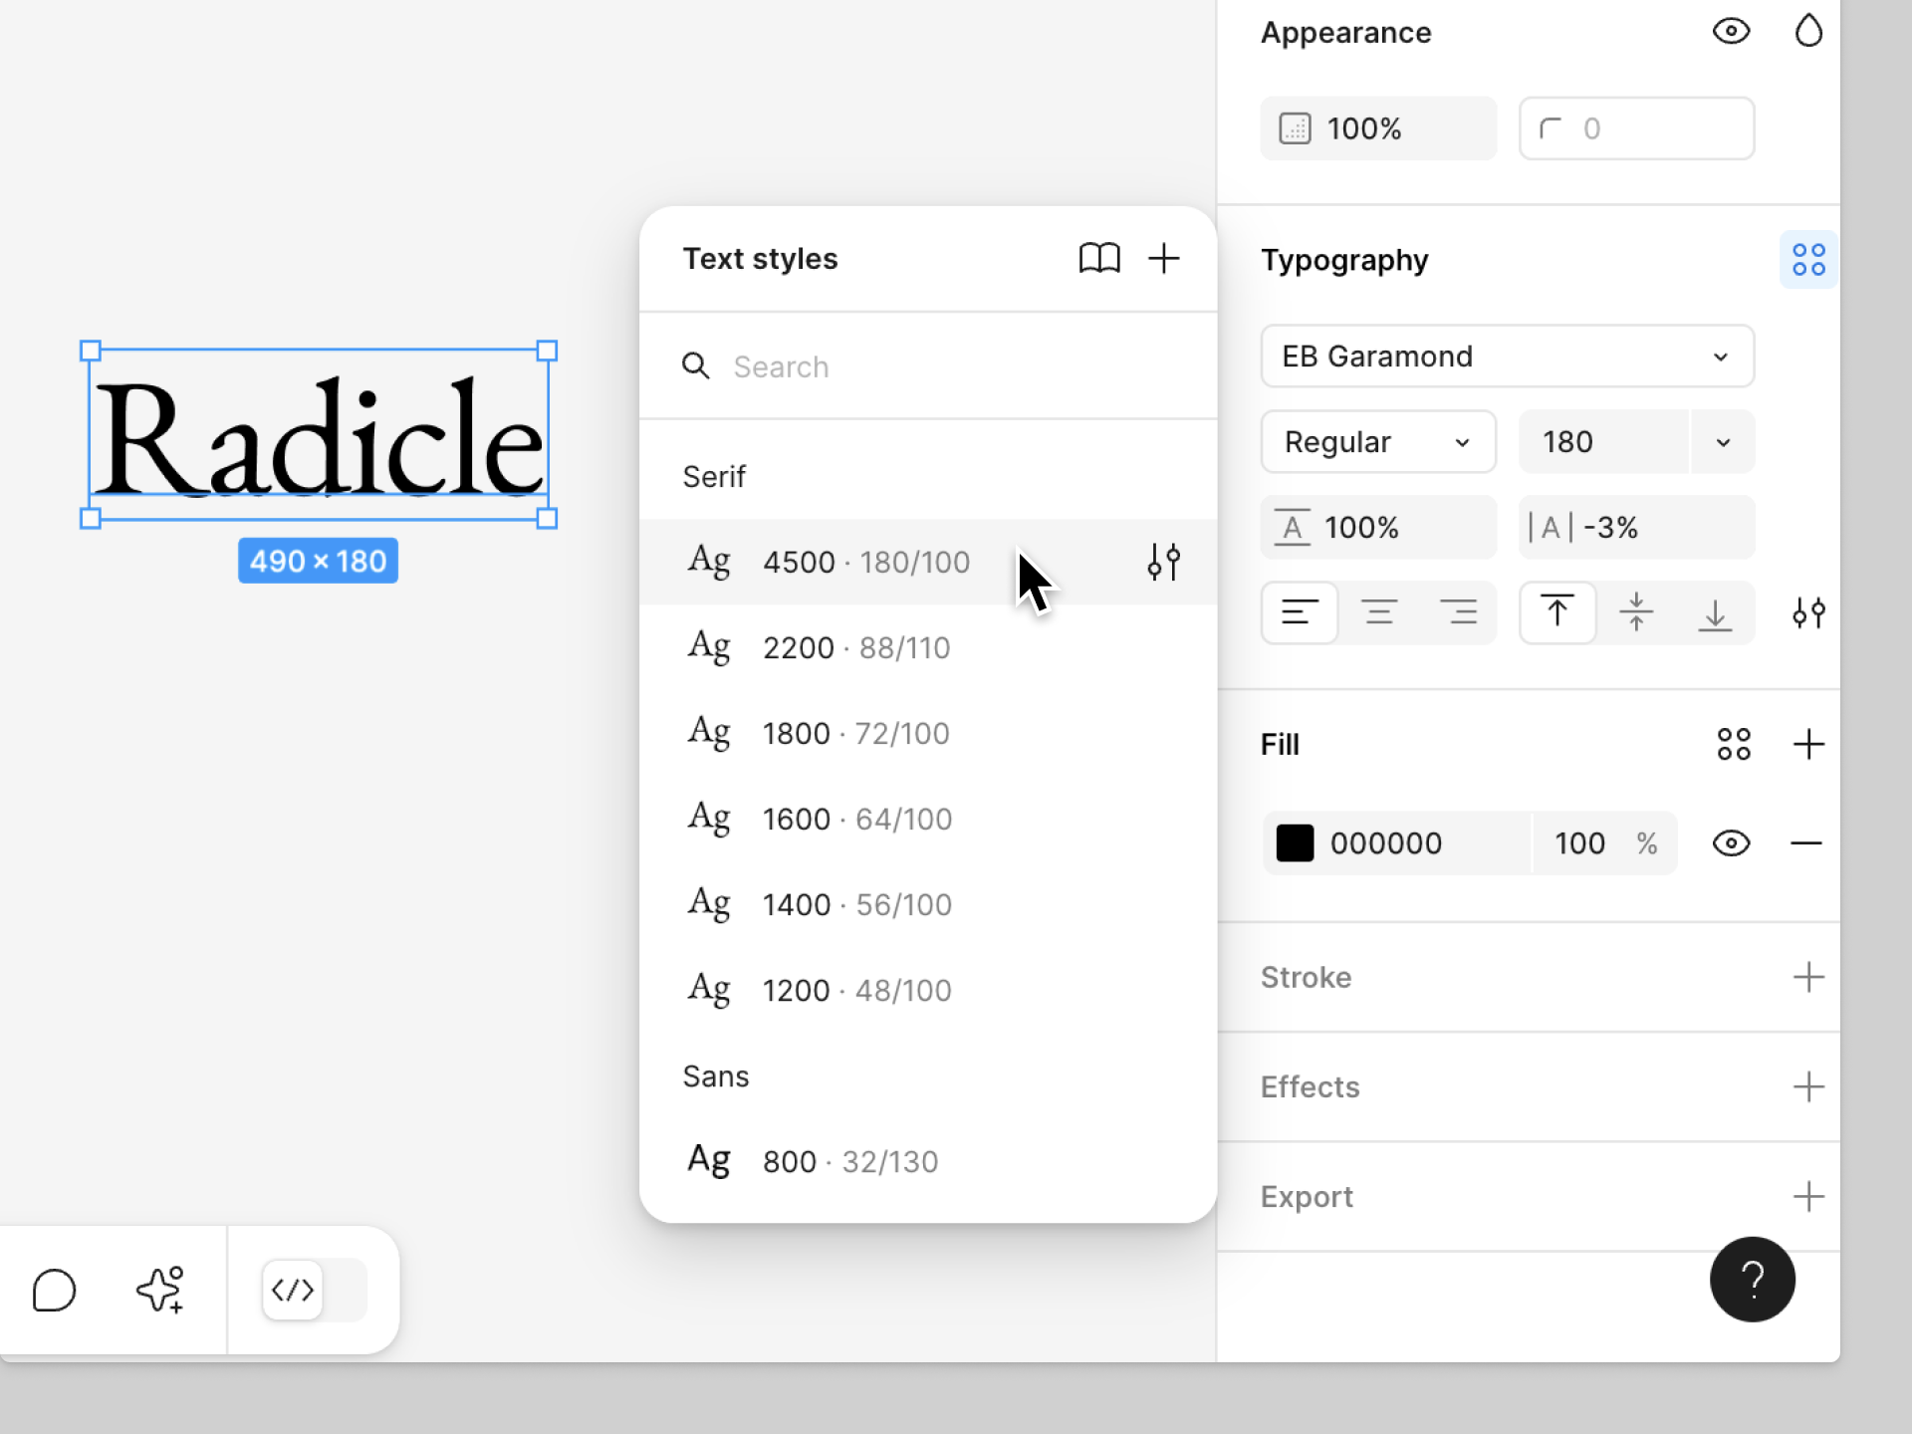
Task: Toggle layer visibility eye in Appearance
Action: click(1731, 32)
